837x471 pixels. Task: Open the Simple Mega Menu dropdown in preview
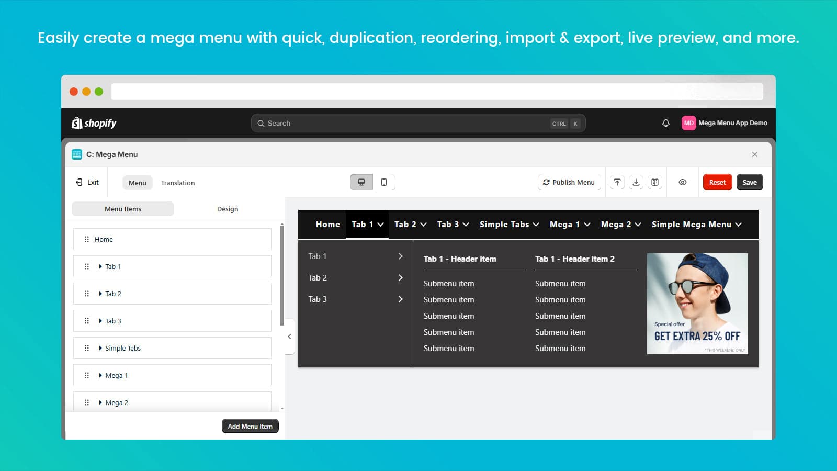pyautogui.click(x=696, y=225)
